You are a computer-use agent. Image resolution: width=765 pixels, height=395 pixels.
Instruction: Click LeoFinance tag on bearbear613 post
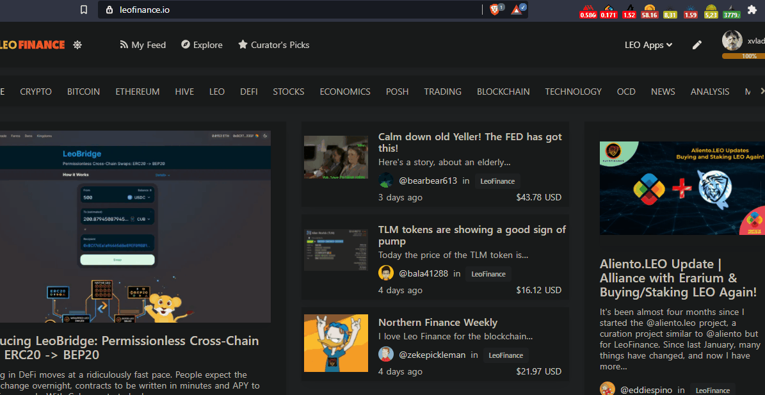coord(497,181)
